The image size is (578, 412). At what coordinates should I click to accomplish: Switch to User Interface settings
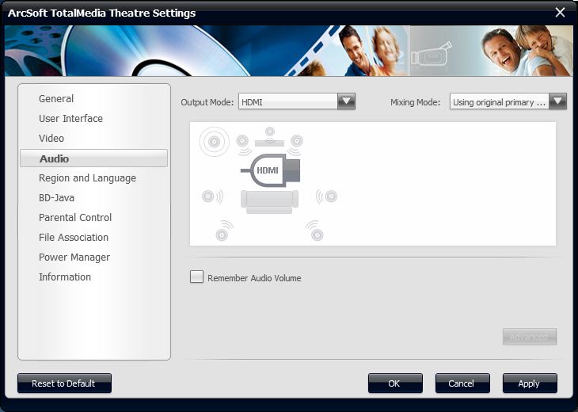[x=70, y=118]
